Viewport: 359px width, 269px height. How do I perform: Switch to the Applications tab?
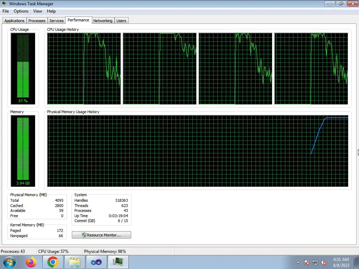tap(14, 21)
